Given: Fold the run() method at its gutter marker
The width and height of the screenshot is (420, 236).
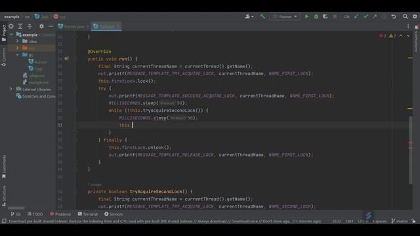Looking at the screenshot, I should [75, 58].
